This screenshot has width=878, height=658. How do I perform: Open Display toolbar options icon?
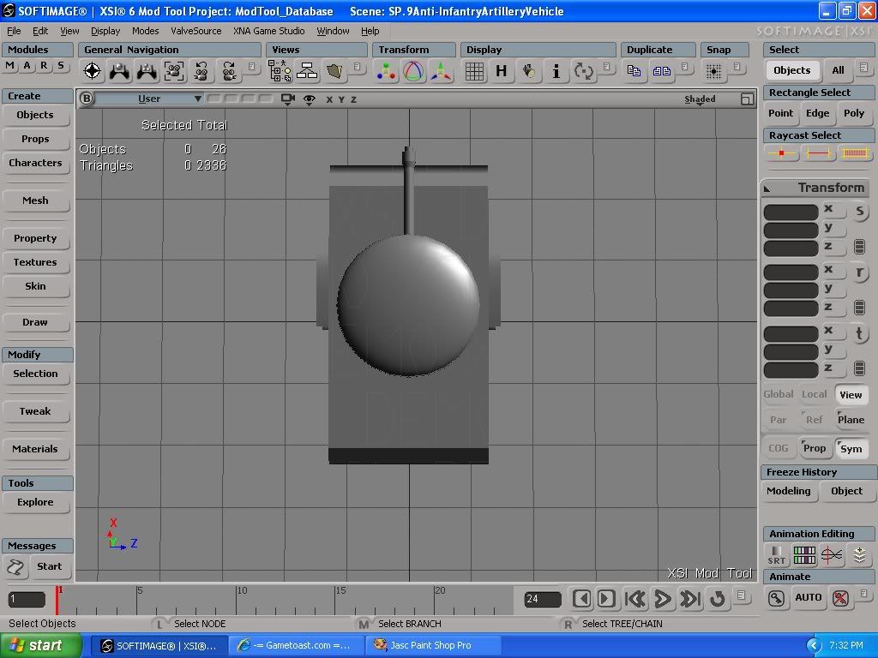coord(606,67)
